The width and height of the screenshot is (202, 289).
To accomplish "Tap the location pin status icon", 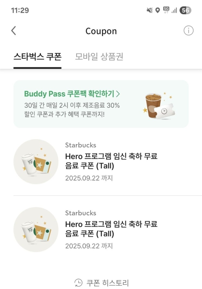I will tap(157, 10).
